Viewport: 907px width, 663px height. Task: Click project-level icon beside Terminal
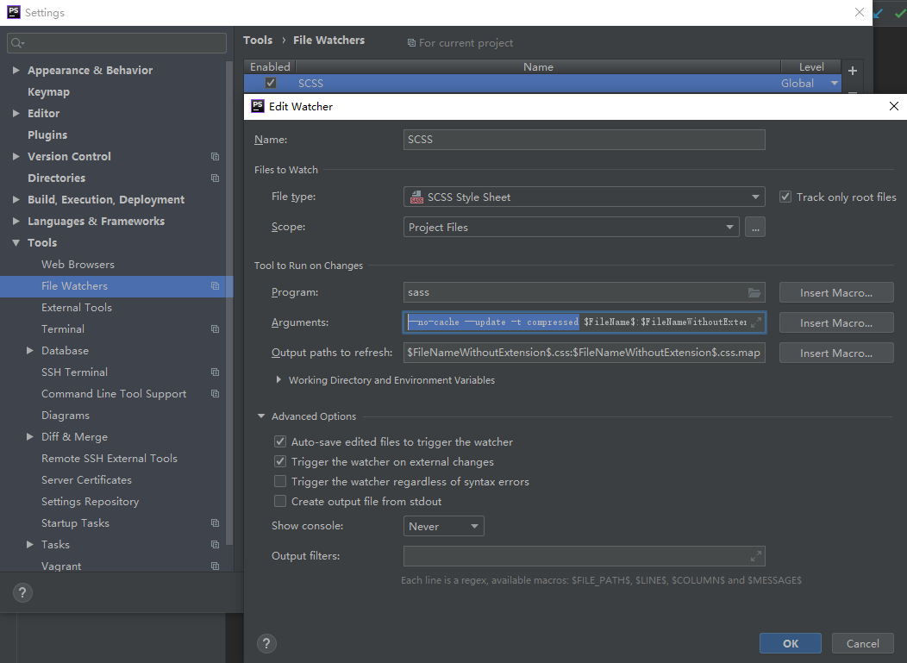pyautogui.click(x=216, y=329)
